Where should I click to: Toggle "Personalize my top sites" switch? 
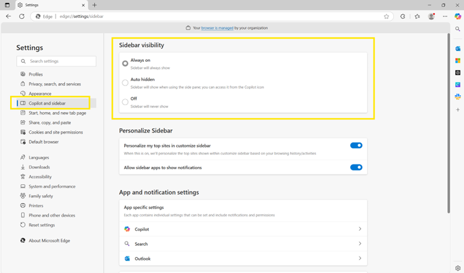[x=356, y=145]
